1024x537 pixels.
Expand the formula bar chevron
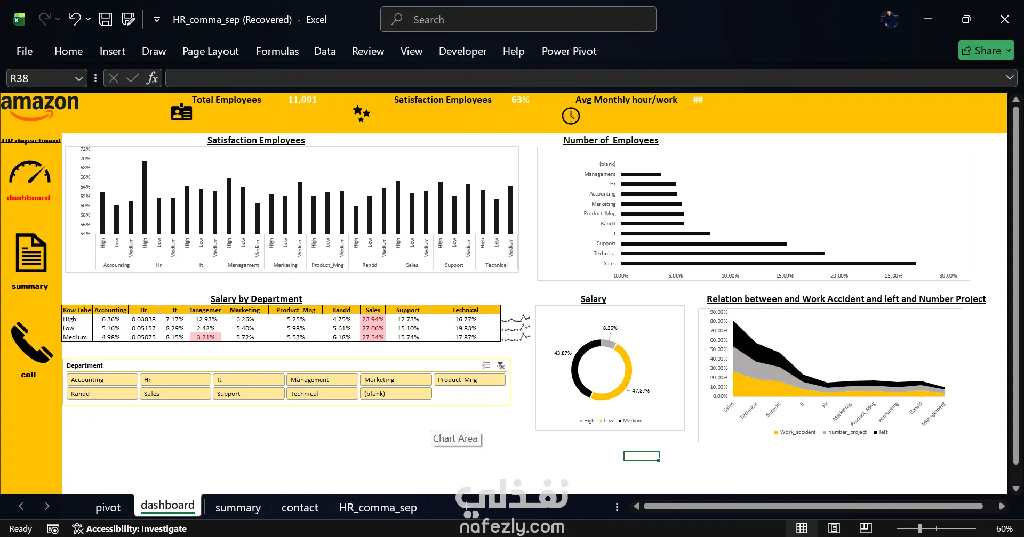pyautogui.click(x=1010, y=78)
